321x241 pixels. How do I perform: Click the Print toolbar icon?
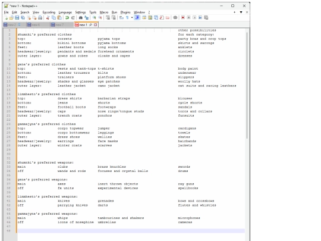[40, 18]
